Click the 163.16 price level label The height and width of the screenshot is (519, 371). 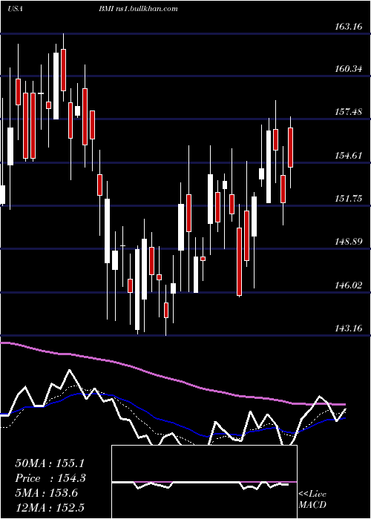(x=349, y=27)
